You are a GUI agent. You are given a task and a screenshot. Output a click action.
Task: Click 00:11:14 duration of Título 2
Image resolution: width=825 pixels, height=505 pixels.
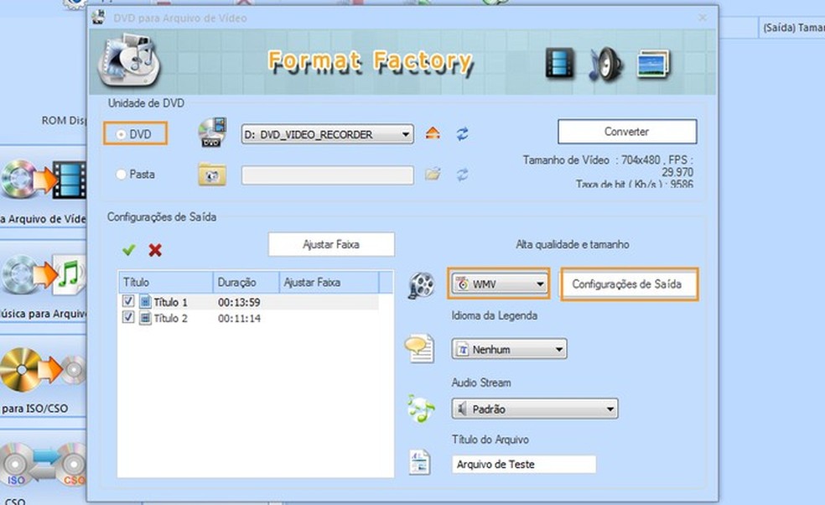pyautogui.click(x=240, y=318)
